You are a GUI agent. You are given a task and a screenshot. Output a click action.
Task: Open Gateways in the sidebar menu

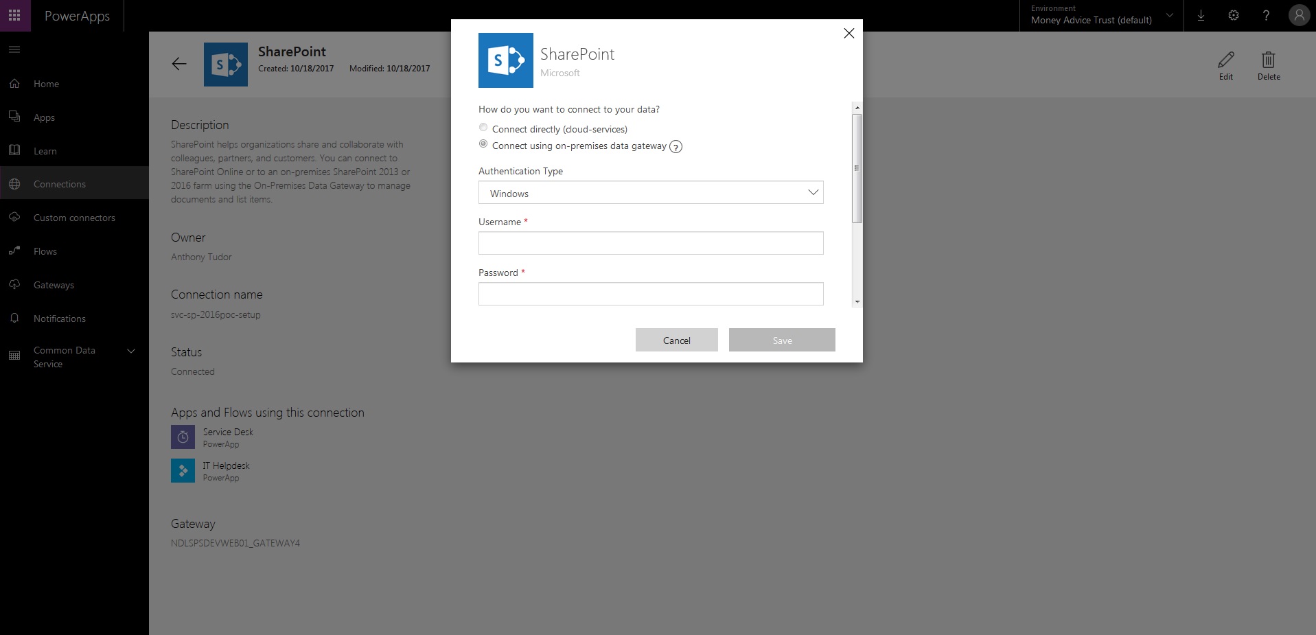click(x=54, y=285)
